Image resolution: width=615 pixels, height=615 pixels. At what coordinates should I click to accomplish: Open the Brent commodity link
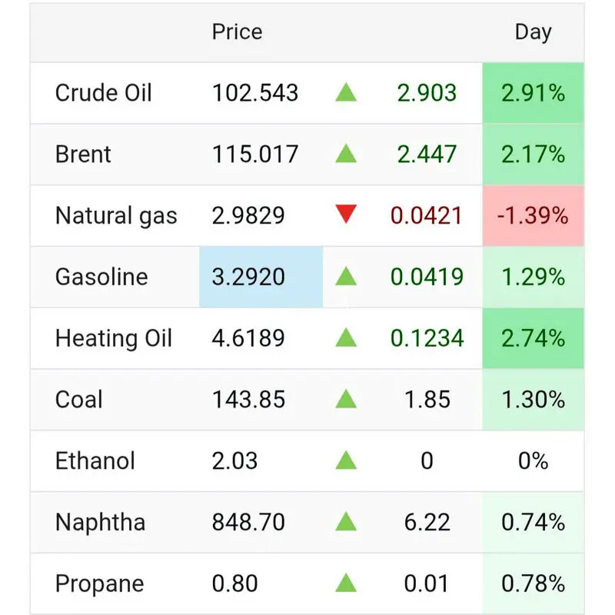coord(83,155)
